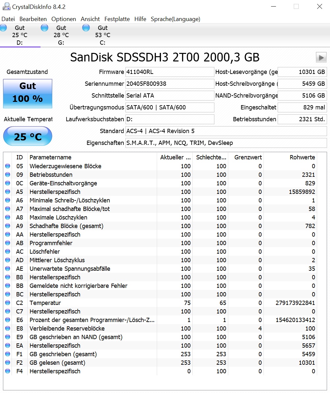Click the Parametername column header
Image resolution: width=330 pixels, height=393 pixels.
[x=92, y=157]
